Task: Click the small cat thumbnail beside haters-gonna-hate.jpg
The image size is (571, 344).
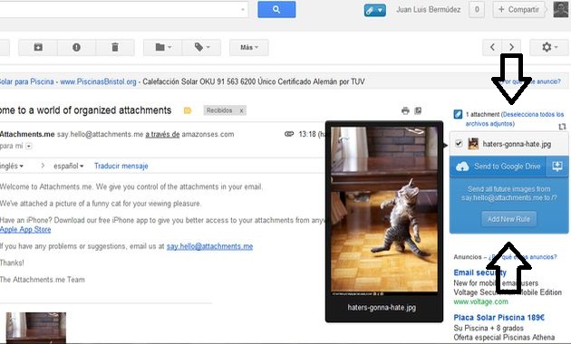Action: click(473, 144)
